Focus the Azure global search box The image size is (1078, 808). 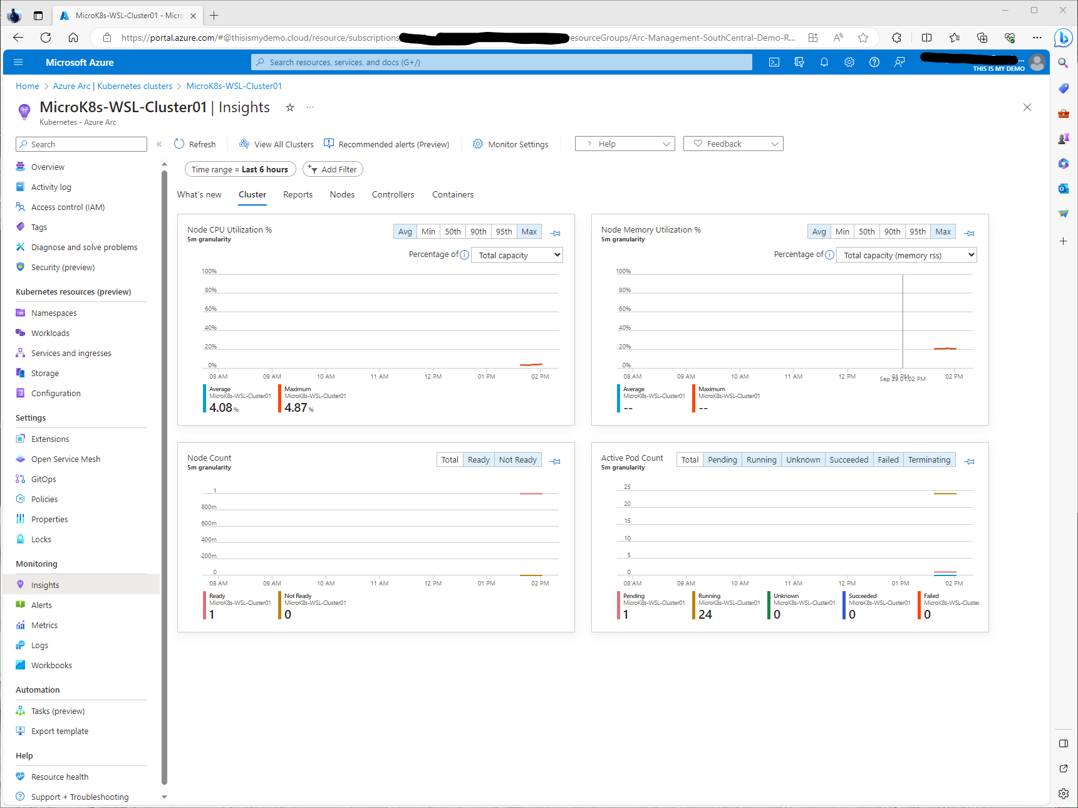[x=501, y=62]
